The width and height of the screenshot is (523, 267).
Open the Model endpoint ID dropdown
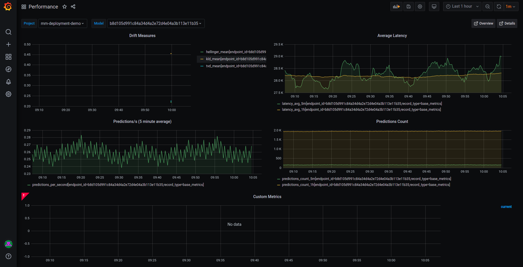(x=156, y=23)
